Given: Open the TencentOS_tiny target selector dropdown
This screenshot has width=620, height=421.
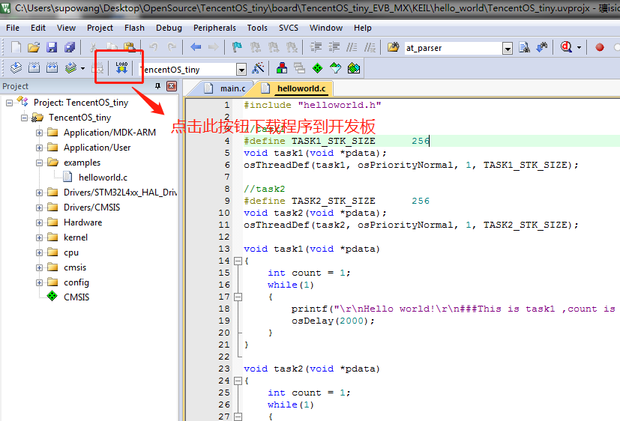Looking at the screenshot, I should (x=241, y=70).
